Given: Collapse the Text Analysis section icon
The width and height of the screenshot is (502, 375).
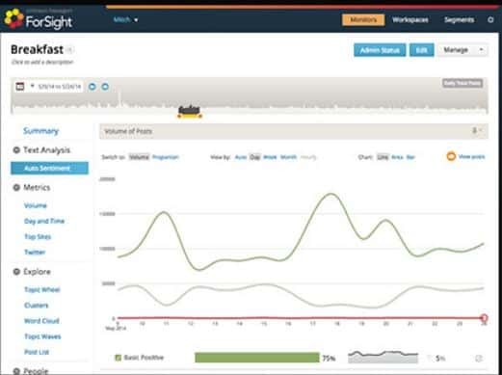Looking at the screenshot, I should click(16, 150).
